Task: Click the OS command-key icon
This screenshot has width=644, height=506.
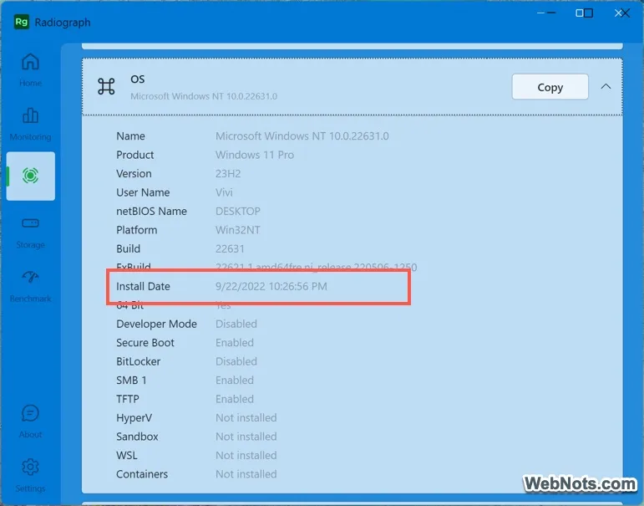Action: pyautogui.click(x=106, y=86)
